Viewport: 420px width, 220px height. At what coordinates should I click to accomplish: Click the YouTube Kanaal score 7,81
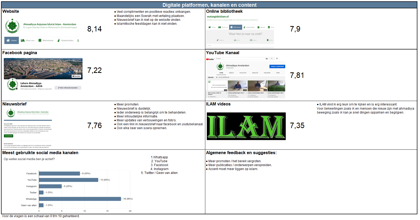coord(297,76)
